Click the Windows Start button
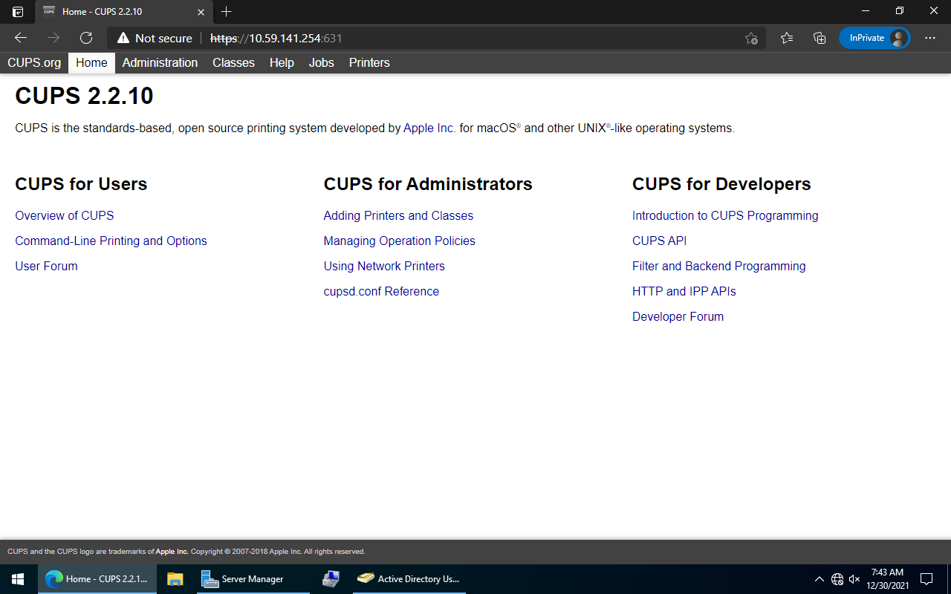Screen dimensions: 951x594 pos(18,579)
